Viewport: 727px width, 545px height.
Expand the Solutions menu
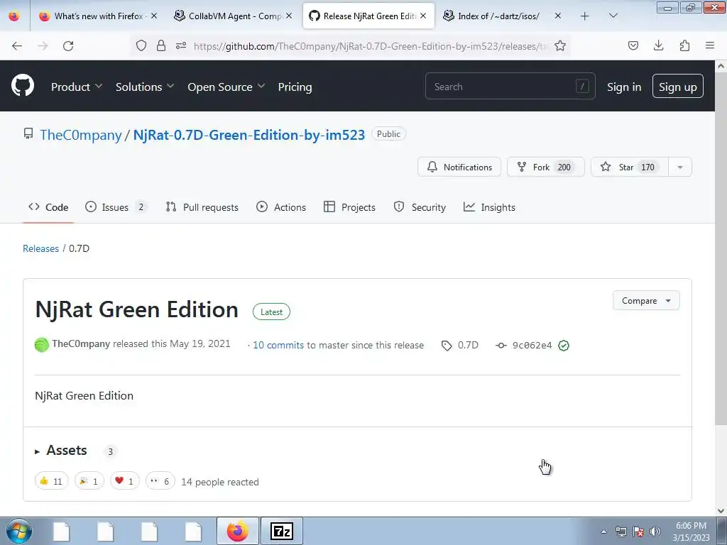pyautogui.click(x=145, y=87)
